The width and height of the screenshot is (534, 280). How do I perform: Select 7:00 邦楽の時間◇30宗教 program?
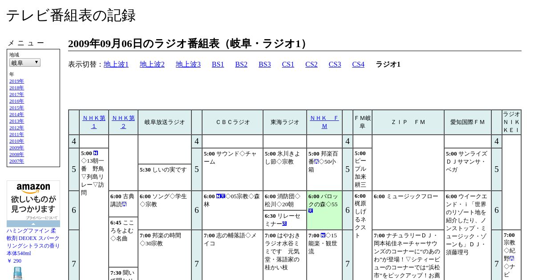coord(165,255)
